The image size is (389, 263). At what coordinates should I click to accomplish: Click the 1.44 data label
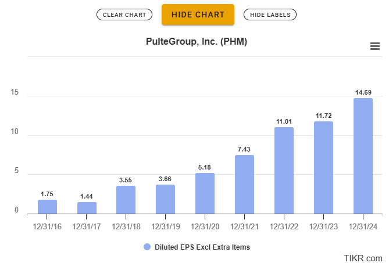coord(87,196)
